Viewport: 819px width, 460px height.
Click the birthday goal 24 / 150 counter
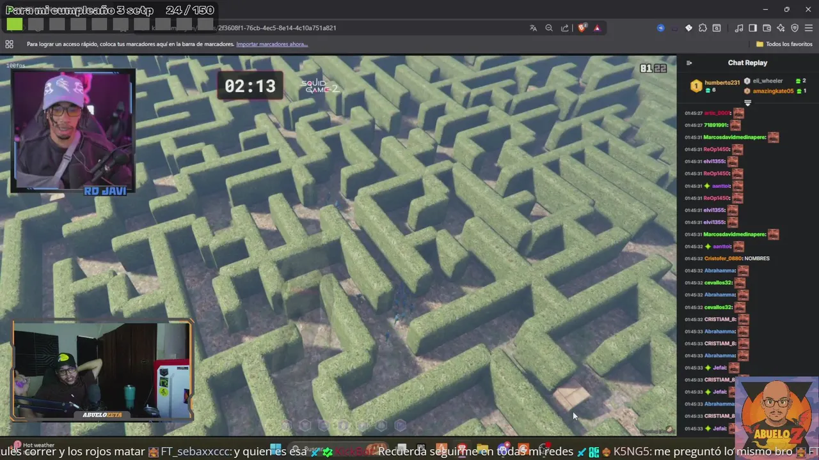click(189, 10)
